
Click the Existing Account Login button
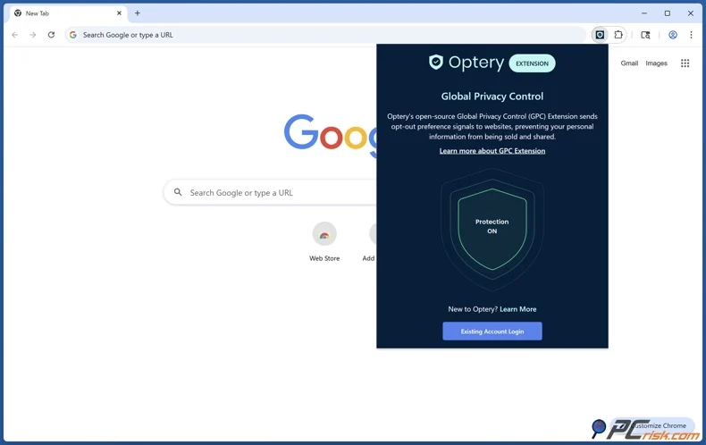point(492,331)
